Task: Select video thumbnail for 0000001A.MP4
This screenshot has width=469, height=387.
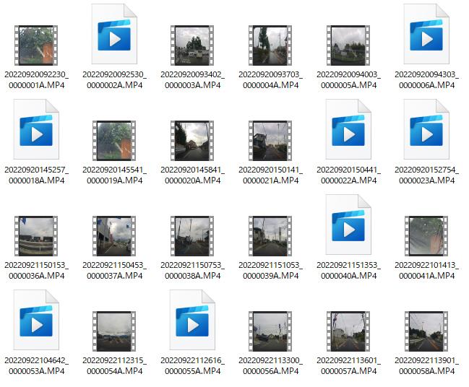Action: point(36,45)
